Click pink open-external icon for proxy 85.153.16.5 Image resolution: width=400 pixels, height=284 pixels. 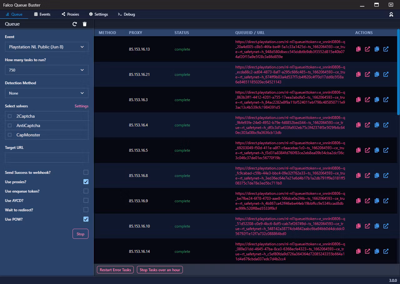pyautogui.click(x=367, y=150)
